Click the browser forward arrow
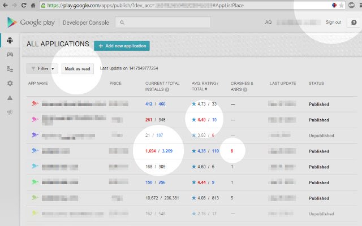The height and width of the screenshot is (226, 362). pos(14,5)
